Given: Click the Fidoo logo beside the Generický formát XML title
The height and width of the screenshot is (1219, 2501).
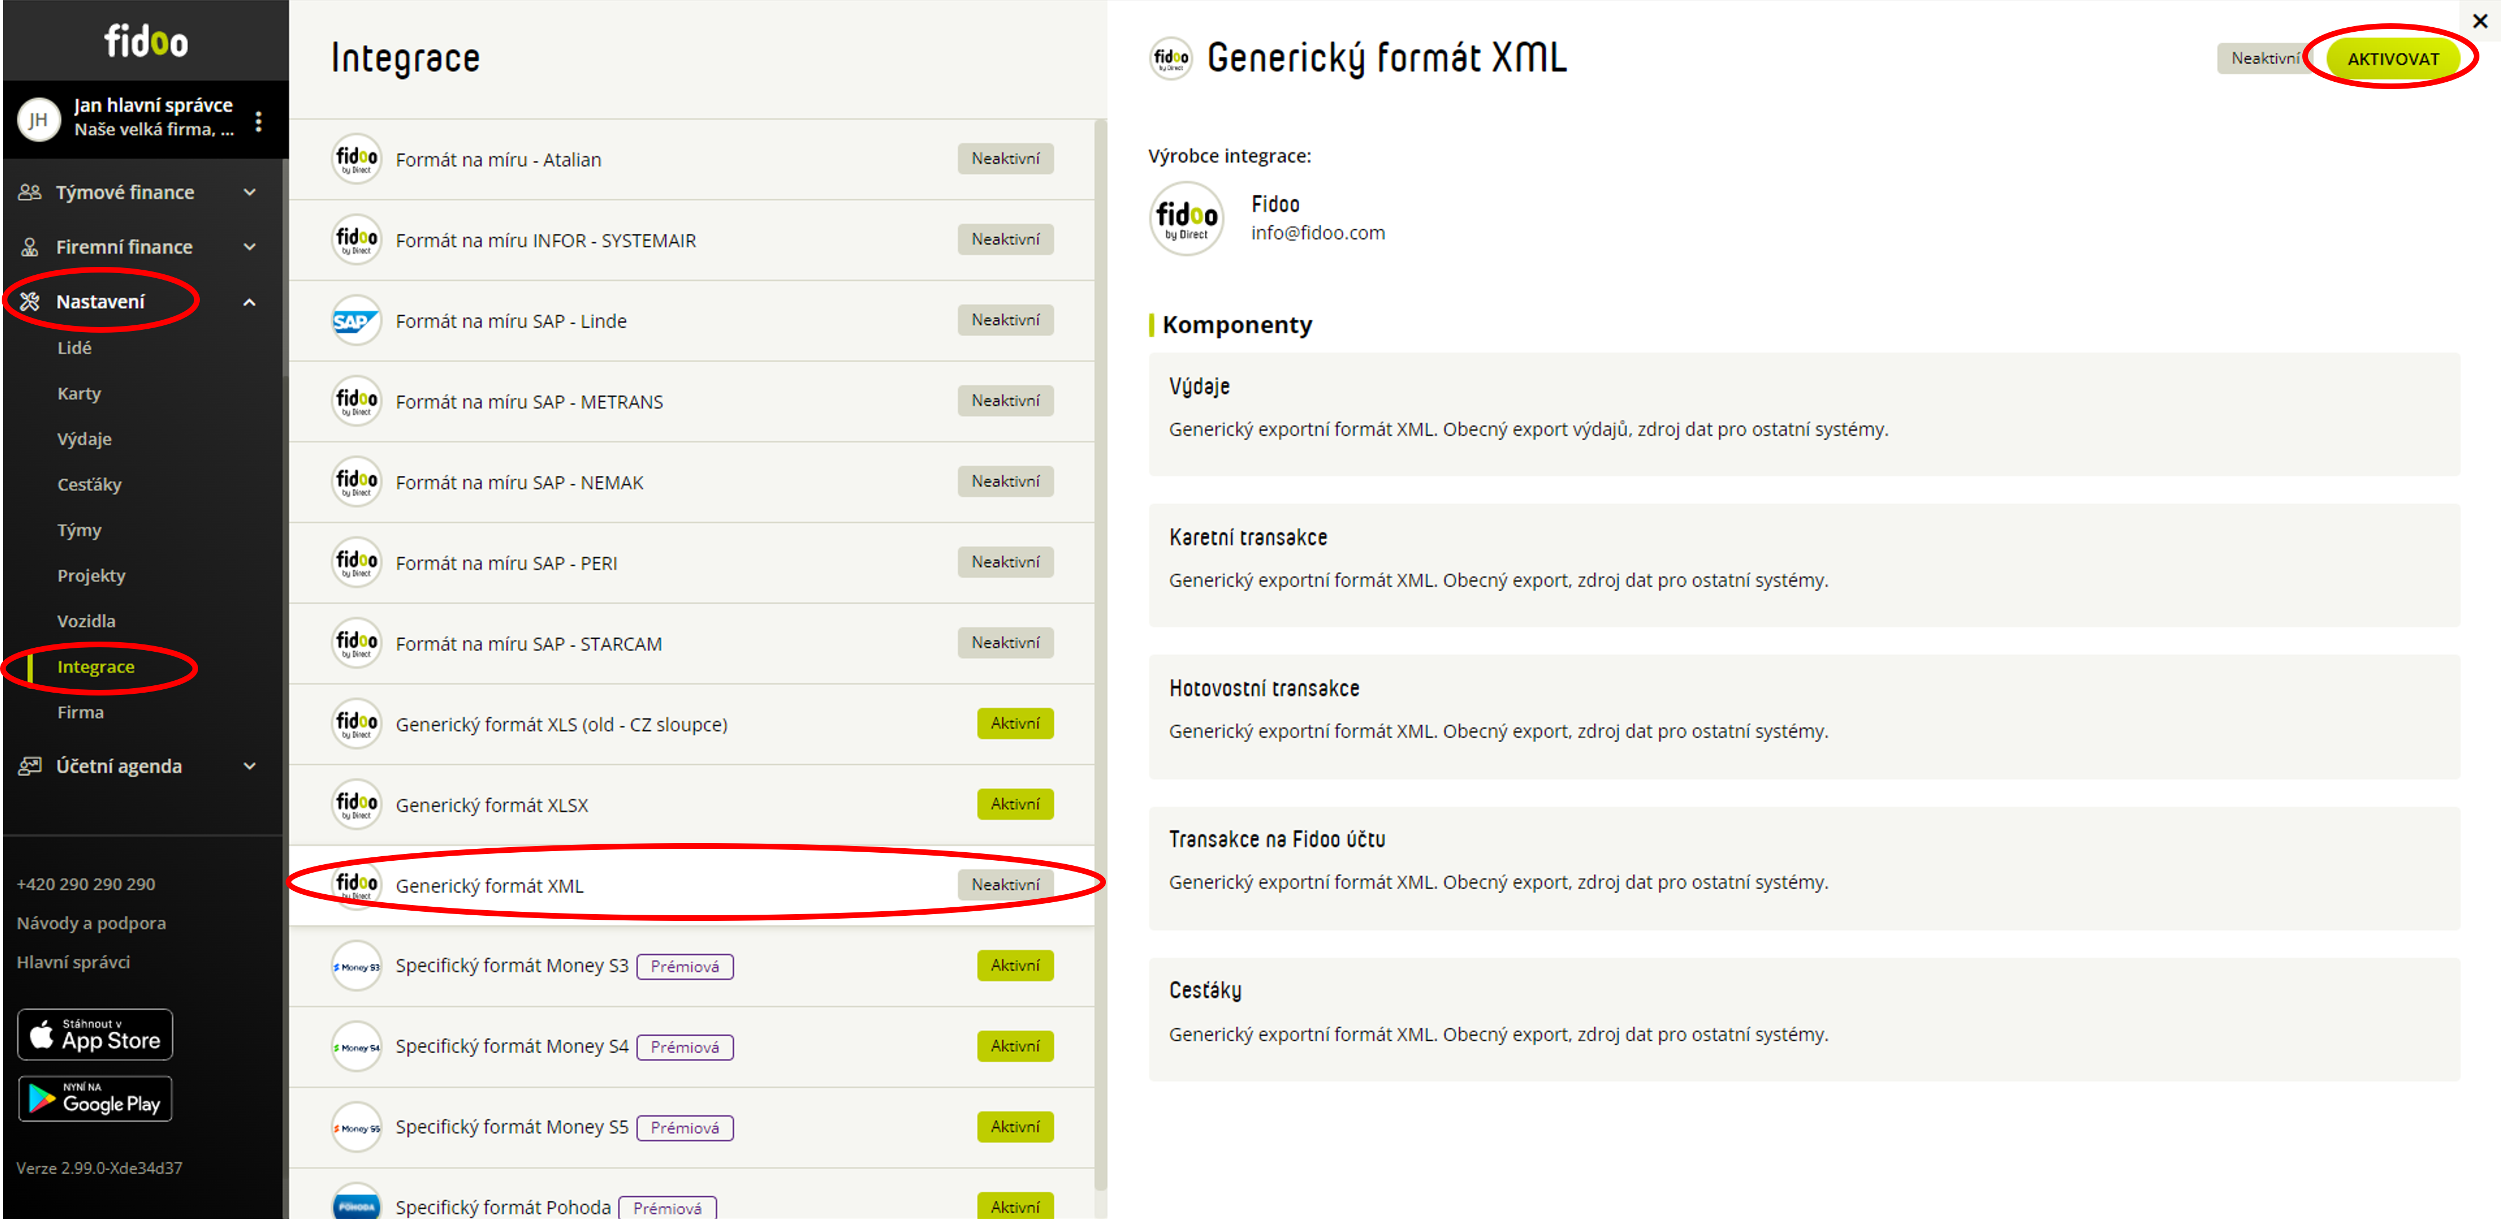Looking at the screenshot, I should point(1171,58).
